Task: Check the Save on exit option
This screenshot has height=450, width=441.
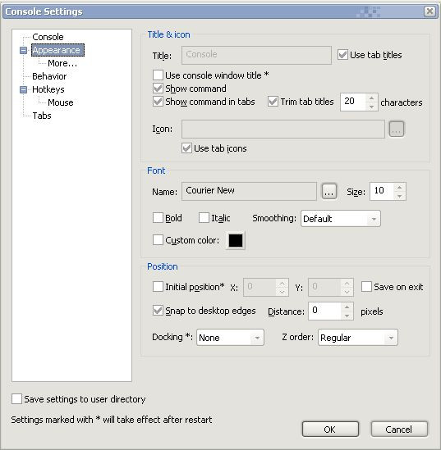Action: (366, 286)
